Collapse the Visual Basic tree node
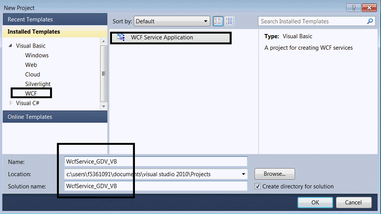381x214 pixels. click(11, 46)
